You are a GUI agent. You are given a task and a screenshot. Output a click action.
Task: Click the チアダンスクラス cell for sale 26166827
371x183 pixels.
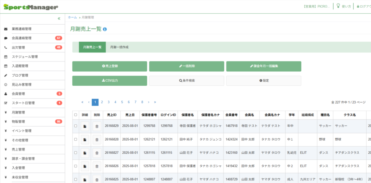[350, 153]
